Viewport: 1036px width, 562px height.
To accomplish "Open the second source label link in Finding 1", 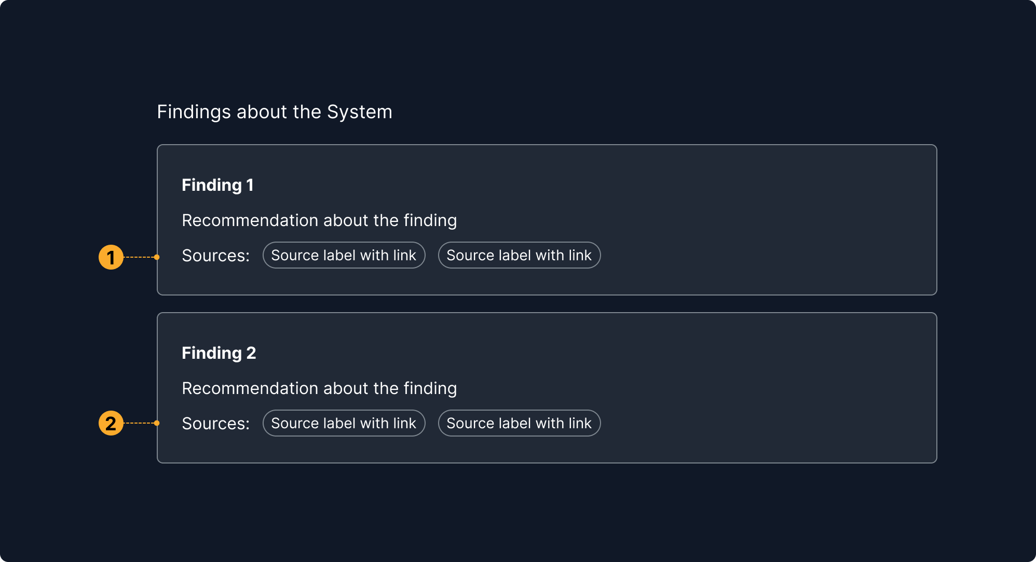I will (x=519, y=255).
